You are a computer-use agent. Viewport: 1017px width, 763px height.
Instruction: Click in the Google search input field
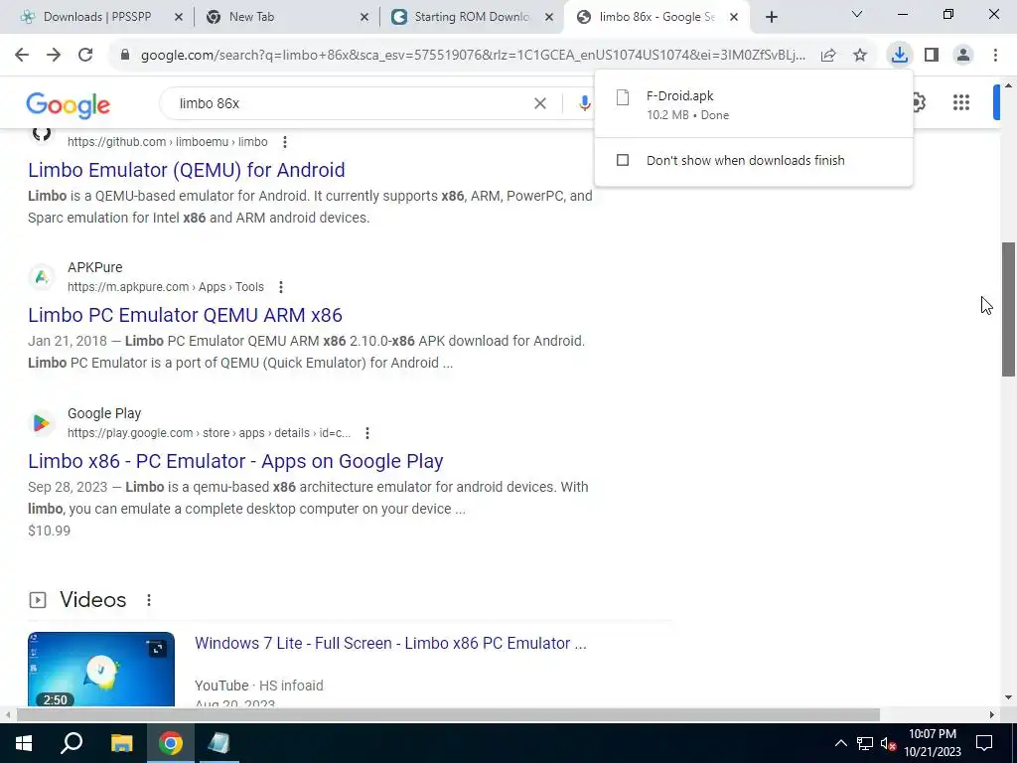351,103
